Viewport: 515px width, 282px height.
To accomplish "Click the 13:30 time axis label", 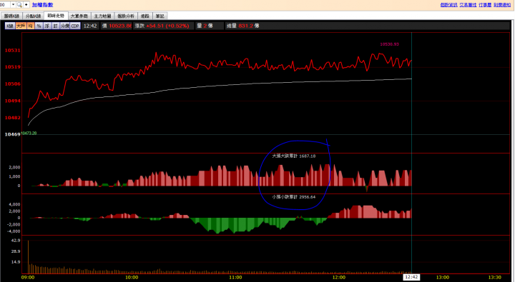I will [x=494, y=278].
